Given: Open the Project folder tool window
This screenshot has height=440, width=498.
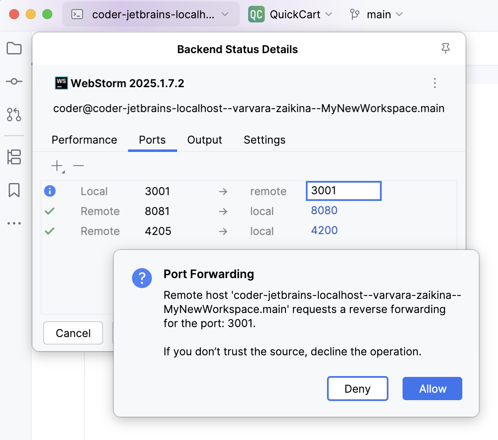Looking at the screenshot, I should pyautogui.click(x=14, y=48).
